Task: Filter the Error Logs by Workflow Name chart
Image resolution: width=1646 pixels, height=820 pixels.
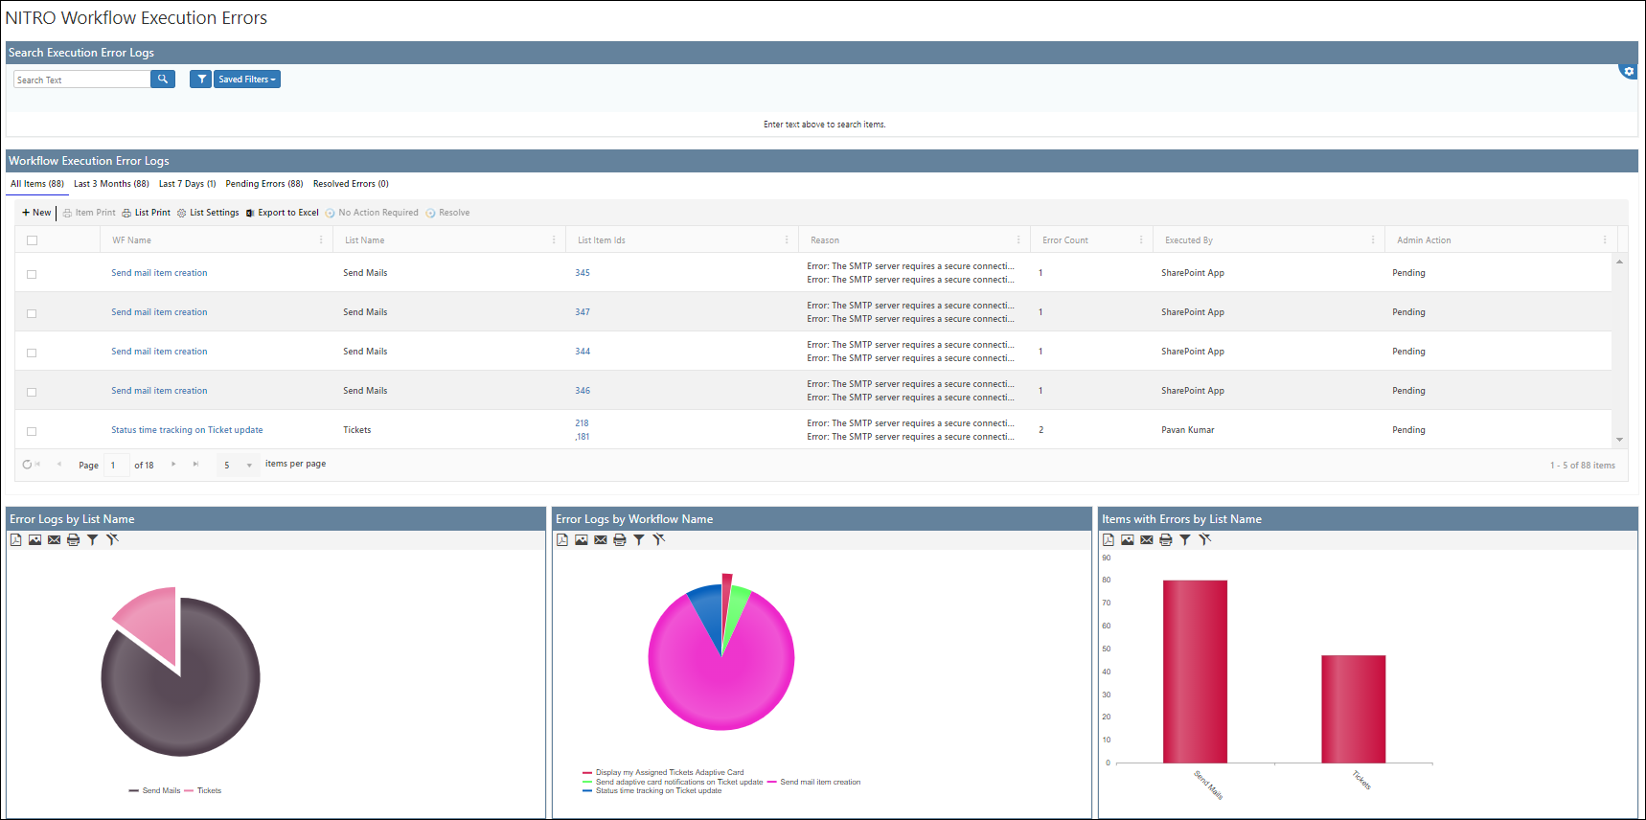Action: coord(638,540)
